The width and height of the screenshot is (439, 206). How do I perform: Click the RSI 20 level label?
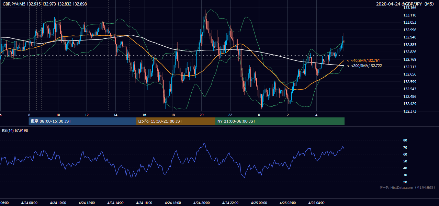tap(405, 182)
